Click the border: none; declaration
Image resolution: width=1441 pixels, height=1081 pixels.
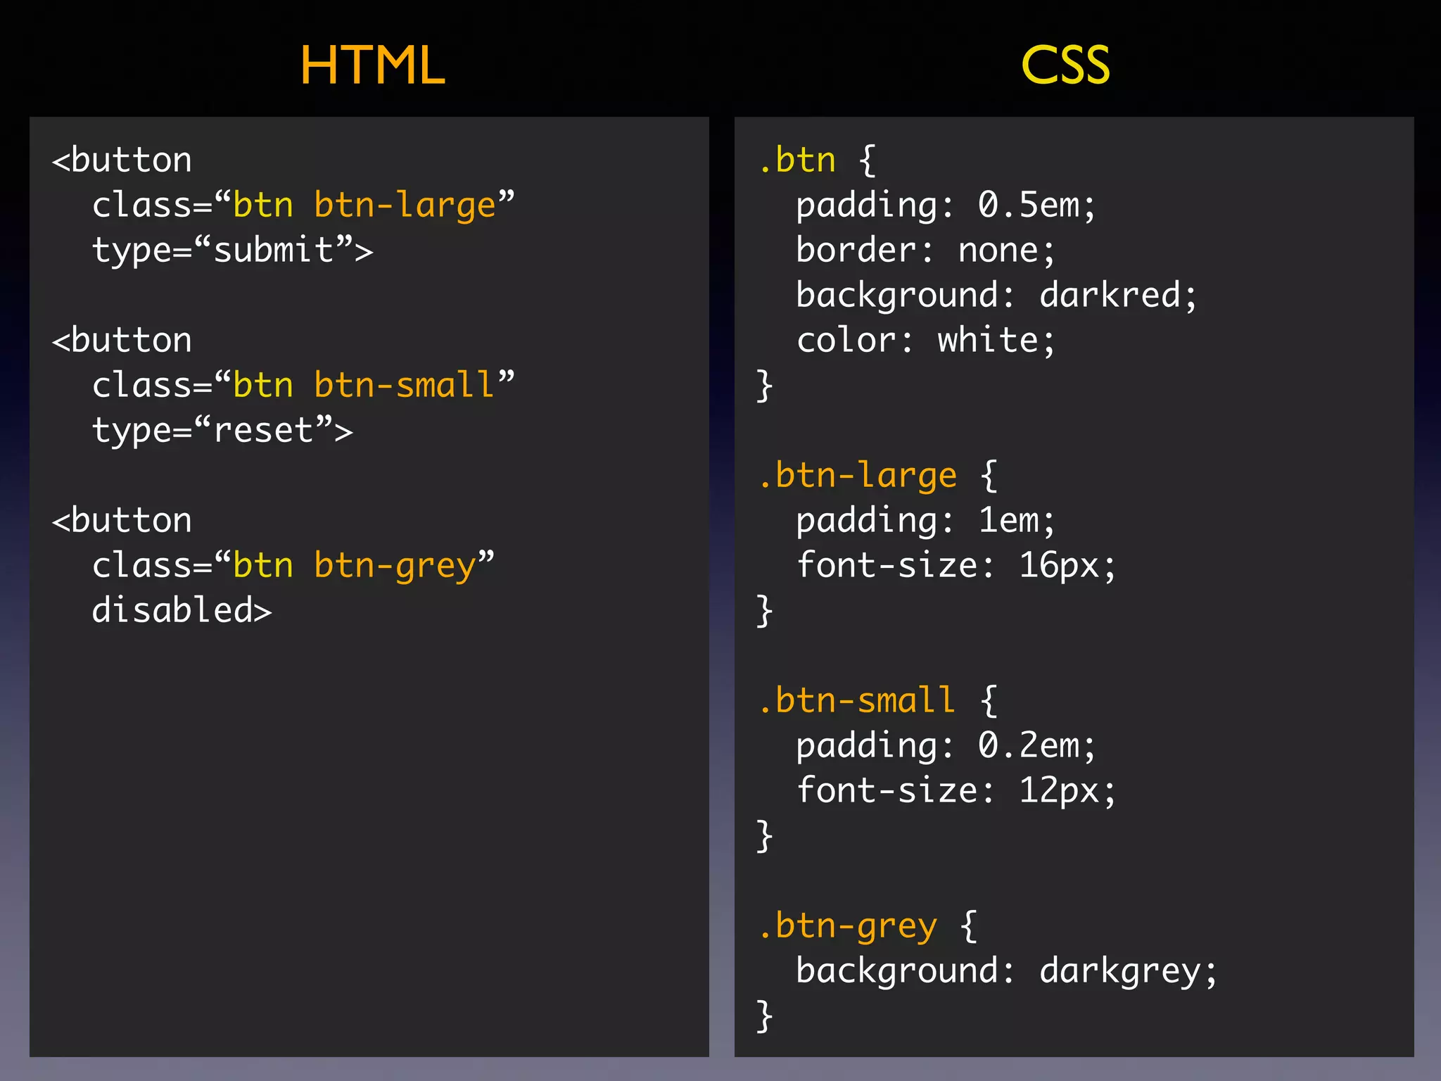pyautogui.click(x=925, y=251)
